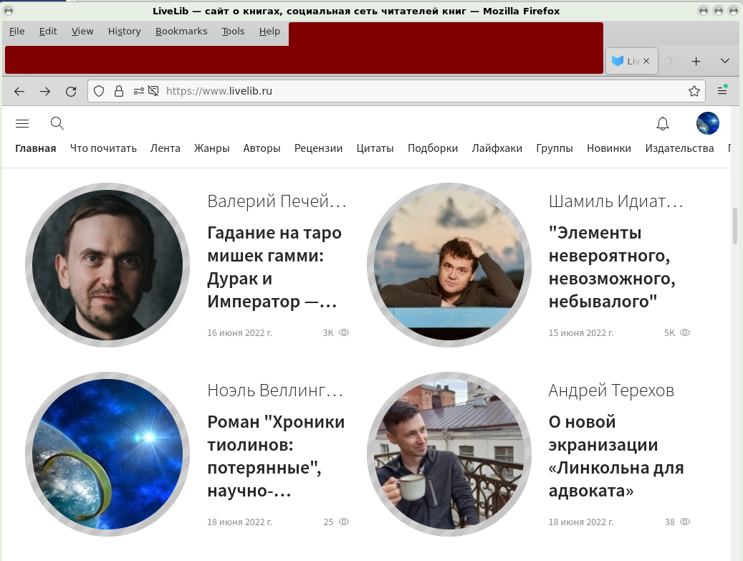Open the Авторы section
Image resolution: width=743 pixels, height=561 pixels.
pyautogui.click(x=262, y=148)
